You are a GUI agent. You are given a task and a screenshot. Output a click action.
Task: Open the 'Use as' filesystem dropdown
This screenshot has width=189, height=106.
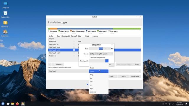pyautogui.click(x=101, y=54)
